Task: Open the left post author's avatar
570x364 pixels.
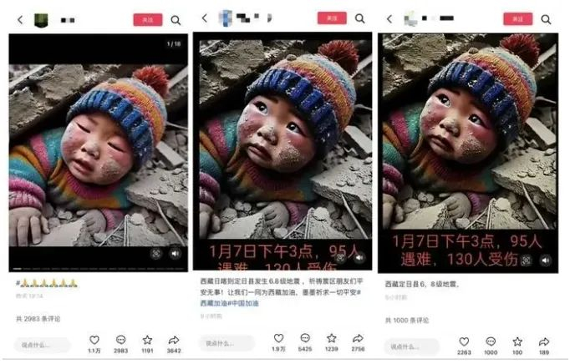Action: tap(41, 20)
